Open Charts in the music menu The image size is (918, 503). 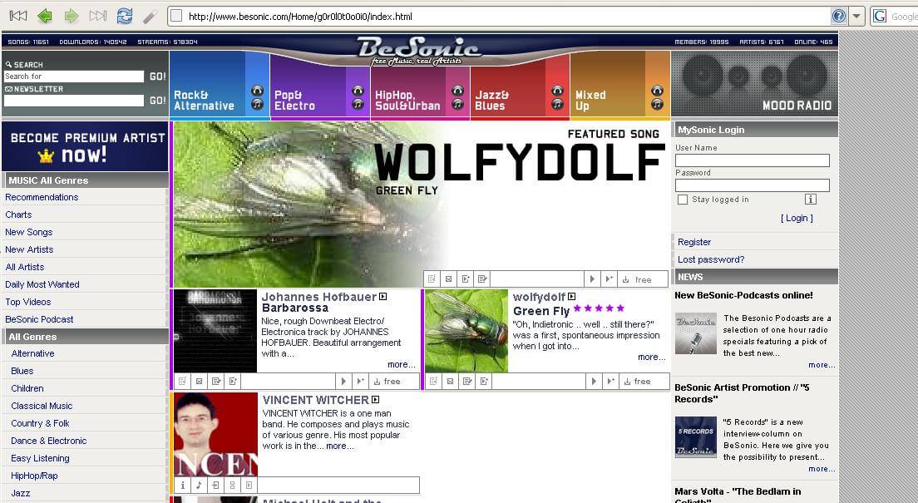18,215
